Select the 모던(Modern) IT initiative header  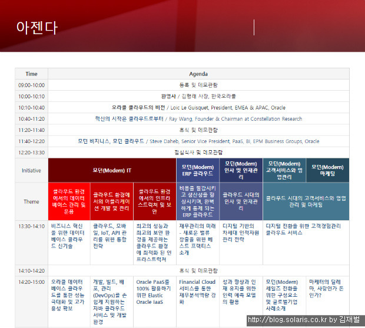[x=112, y=170]
